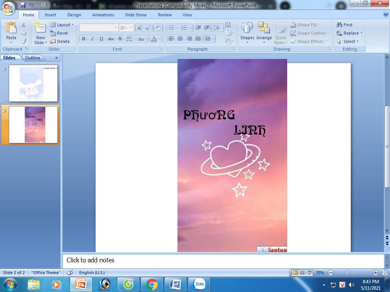The height and width of the screenshot is (292, 390).
Task: Open the font name combo box
Action: click(x=99, y=28)
